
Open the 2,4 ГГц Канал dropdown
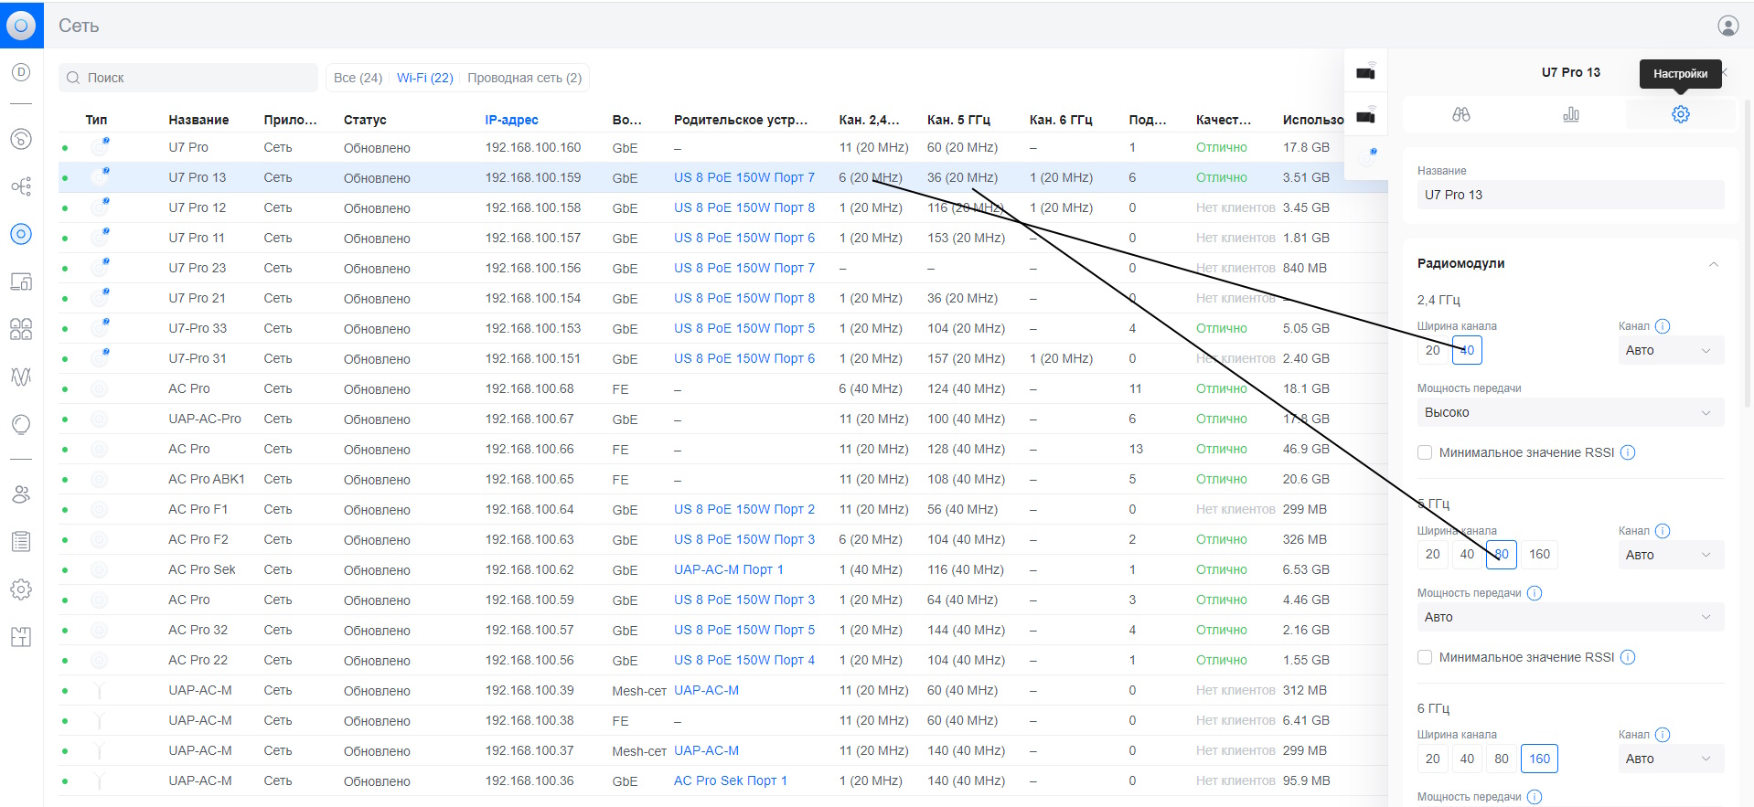click(x=1671, y=350)
